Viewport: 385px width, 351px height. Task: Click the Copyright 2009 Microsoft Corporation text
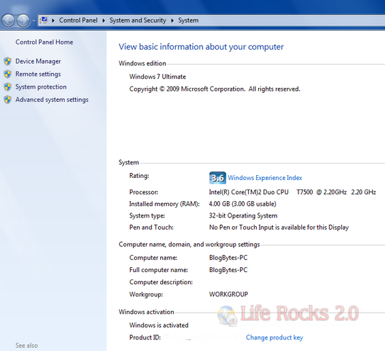tap(215, 89)
